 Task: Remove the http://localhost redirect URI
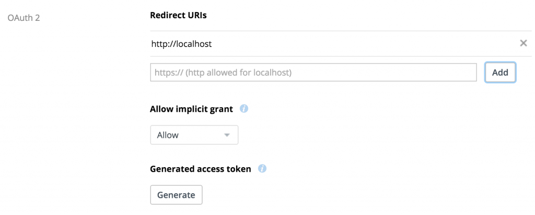[523, 43]
